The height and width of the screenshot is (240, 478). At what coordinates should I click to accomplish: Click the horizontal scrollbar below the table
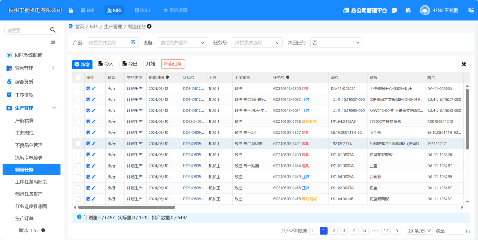126,207
